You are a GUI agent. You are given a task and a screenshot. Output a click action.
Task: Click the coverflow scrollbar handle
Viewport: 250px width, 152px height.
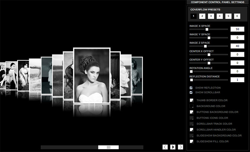coord(108,147)
